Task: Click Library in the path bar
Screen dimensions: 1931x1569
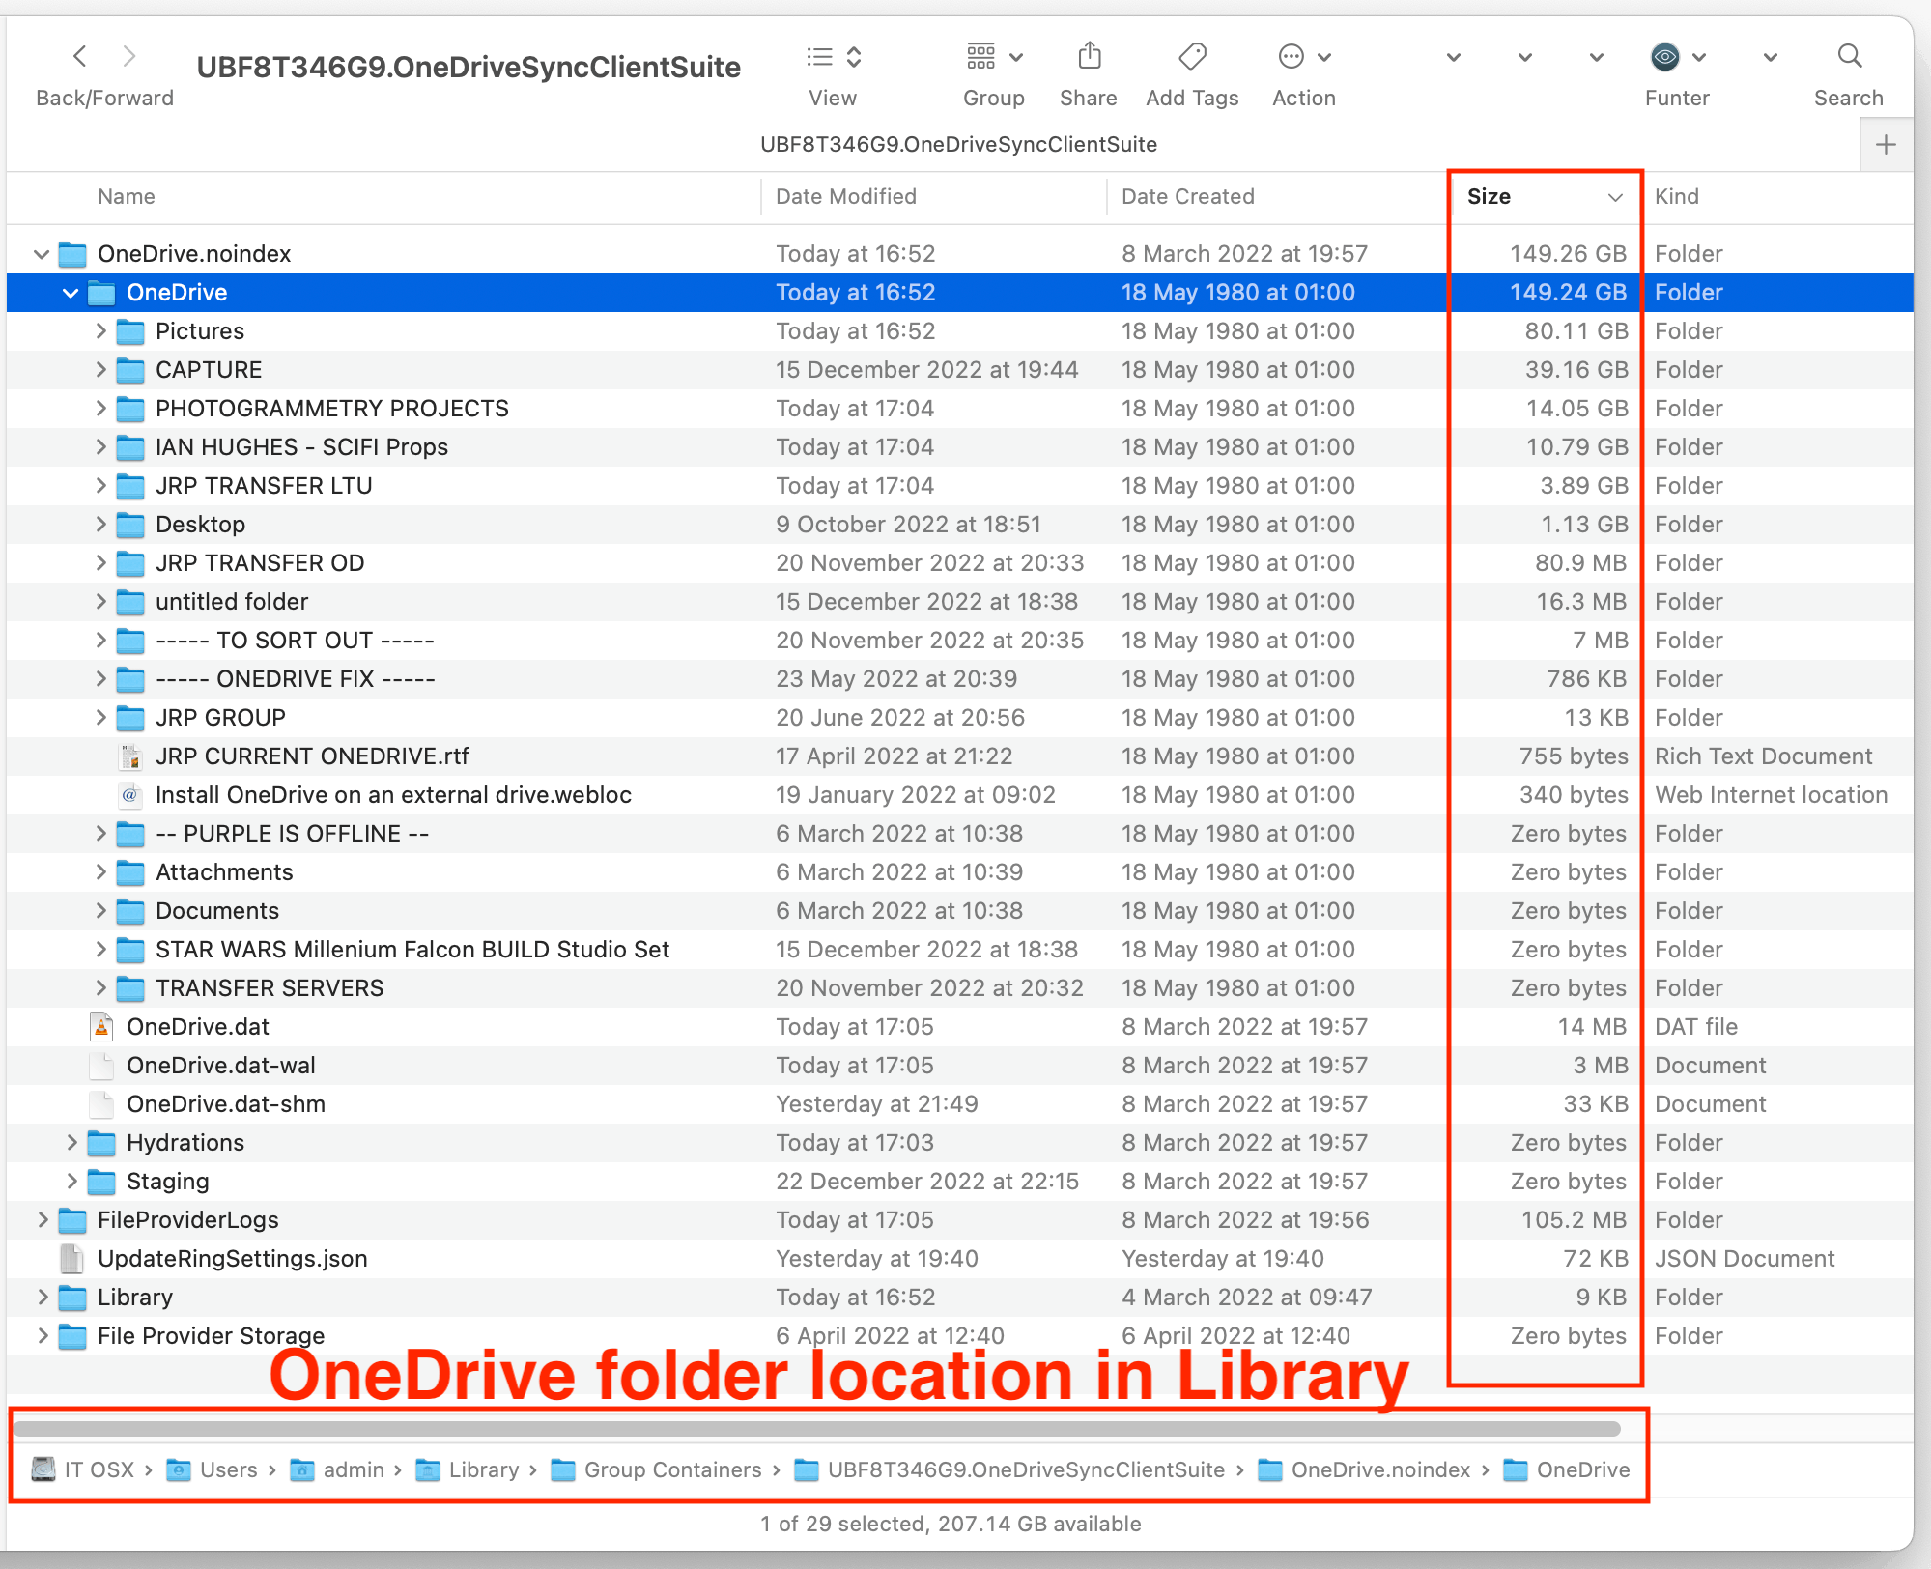Action: [483, 1469]
